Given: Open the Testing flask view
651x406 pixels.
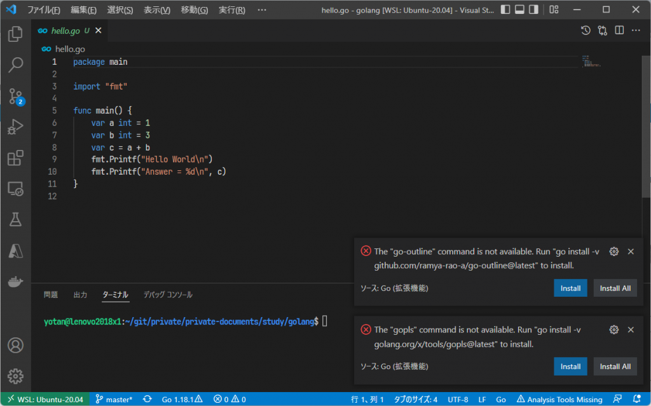Looking at the screenshot, I should click(x=15, y=220).
